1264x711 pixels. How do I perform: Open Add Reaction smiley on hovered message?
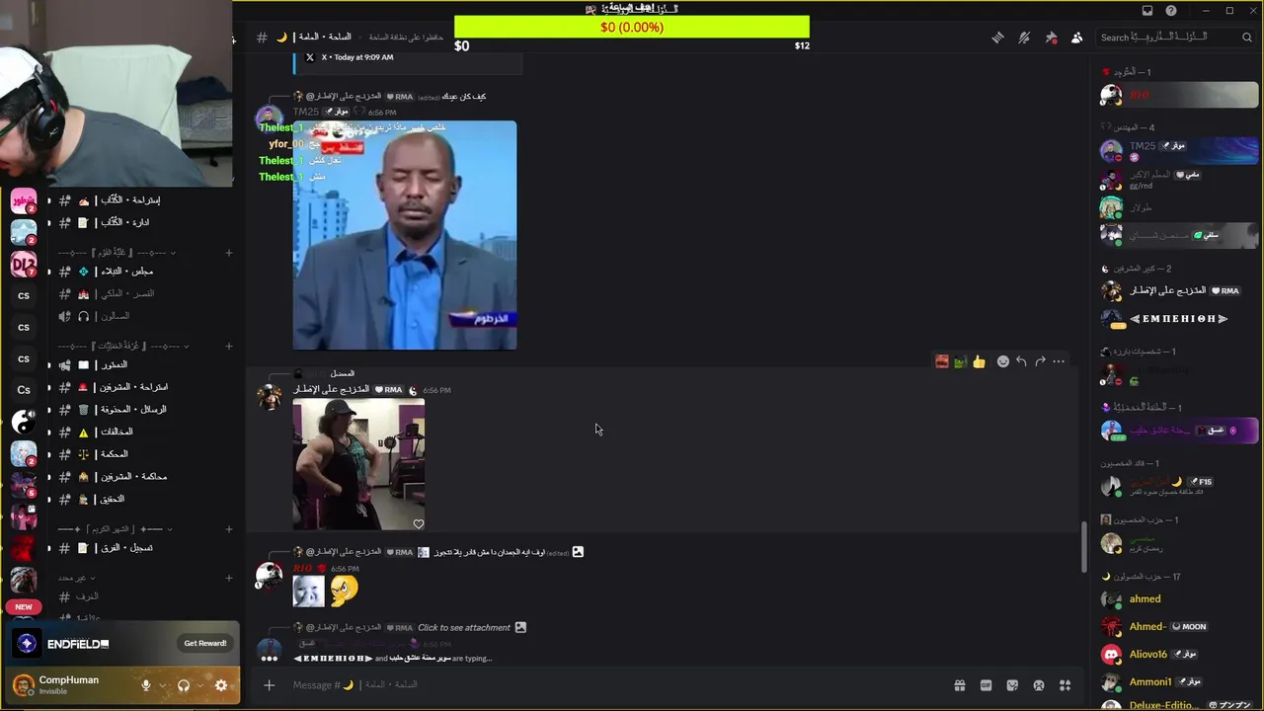point(1002,361)
